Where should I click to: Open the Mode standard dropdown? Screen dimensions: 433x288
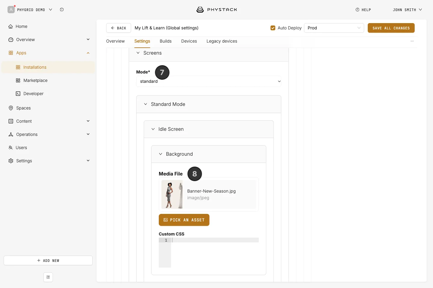[x=209, y=81]
